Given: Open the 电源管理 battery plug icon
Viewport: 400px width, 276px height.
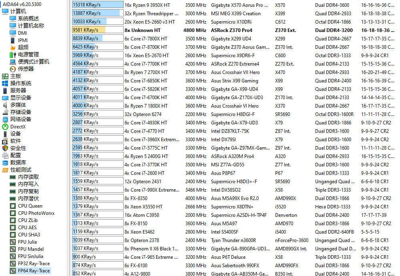Looking at the screenshot, I should coord(13,54).
